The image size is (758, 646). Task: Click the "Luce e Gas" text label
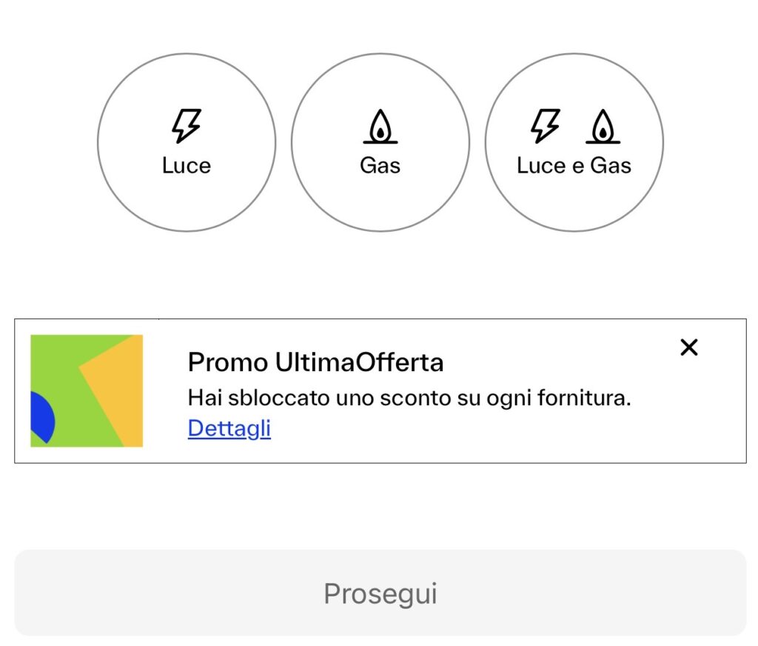574,165
